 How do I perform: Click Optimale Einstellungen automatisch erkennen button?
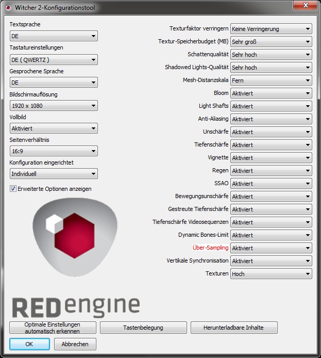pyautogui.click(x=53, y=328)
